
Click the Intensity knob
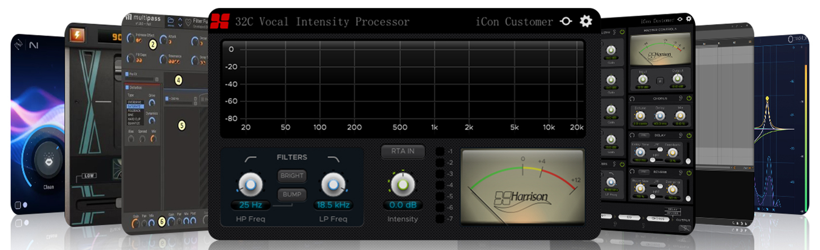[x=402, y=183]
